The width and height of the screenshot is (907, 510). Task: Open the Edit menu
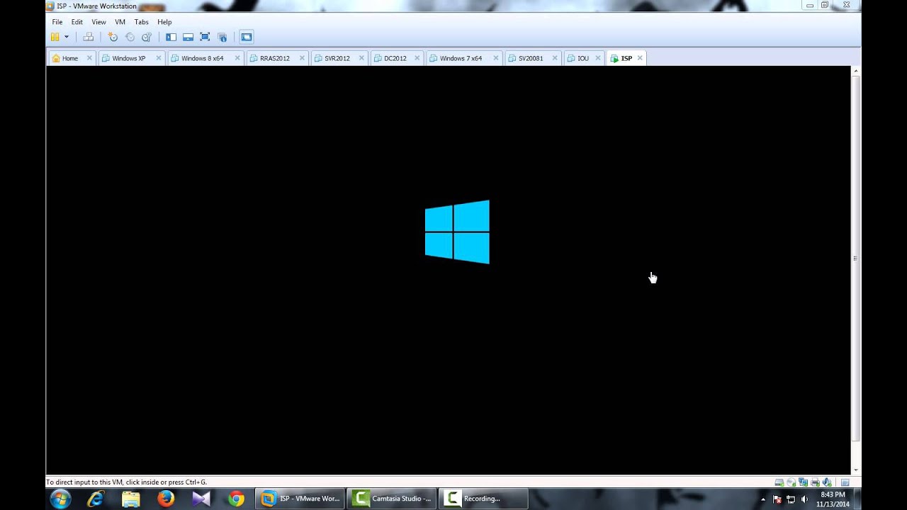coord(77,22)
